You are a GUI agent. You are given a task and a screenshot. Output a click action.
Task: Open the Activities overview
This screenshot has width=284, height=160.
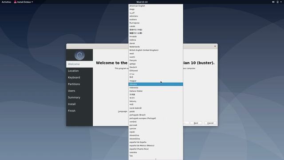(6, 2)
